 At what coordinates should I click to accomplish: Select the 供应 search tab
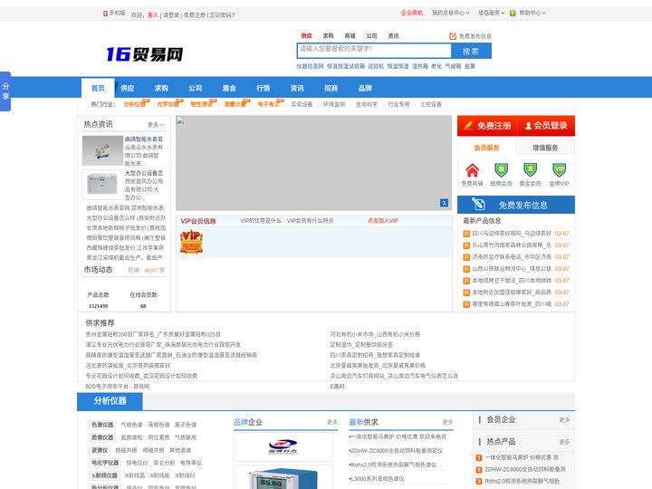coord(306,36)
